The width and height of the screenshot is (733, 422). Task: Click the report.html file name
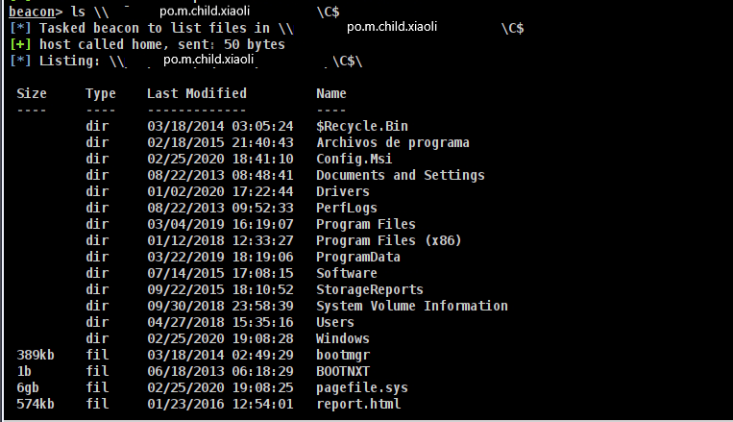(358, 404)
